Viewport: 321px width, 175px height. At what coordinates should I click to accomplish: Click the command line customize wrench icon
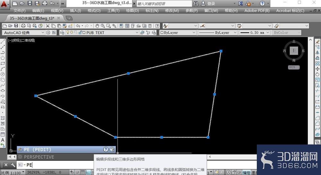click(x=13, y=165)
